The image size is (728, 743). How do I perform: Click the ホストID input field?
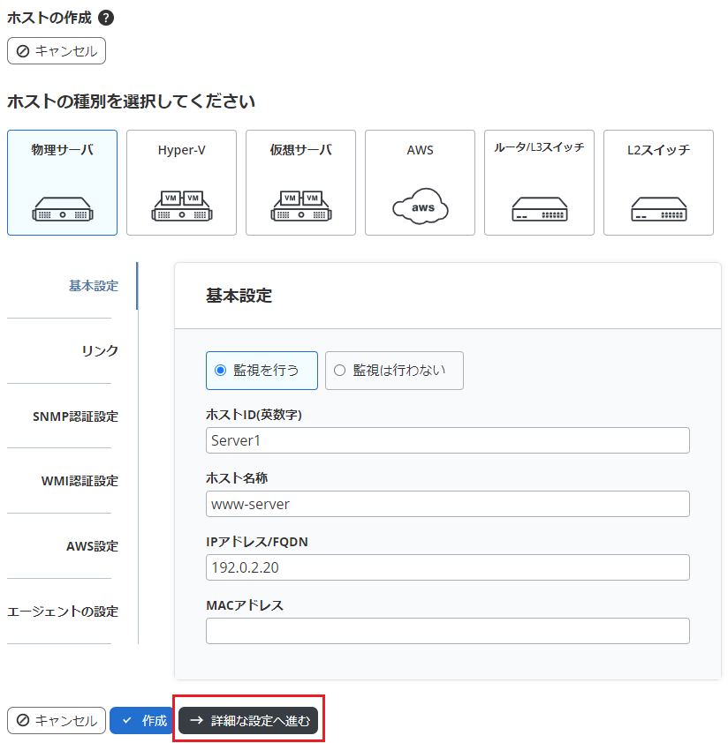[x=447, y=440]
